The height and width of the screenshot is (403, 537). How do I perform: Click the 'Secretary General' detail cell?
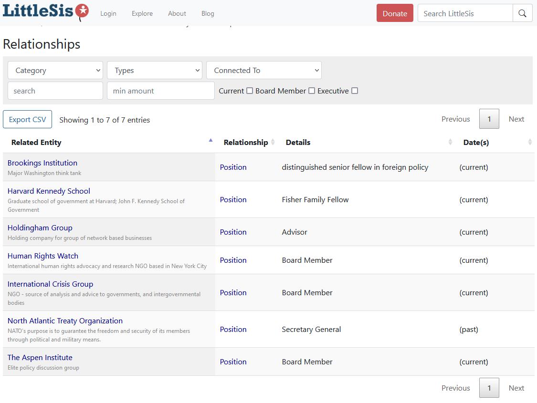pos(311,330)
